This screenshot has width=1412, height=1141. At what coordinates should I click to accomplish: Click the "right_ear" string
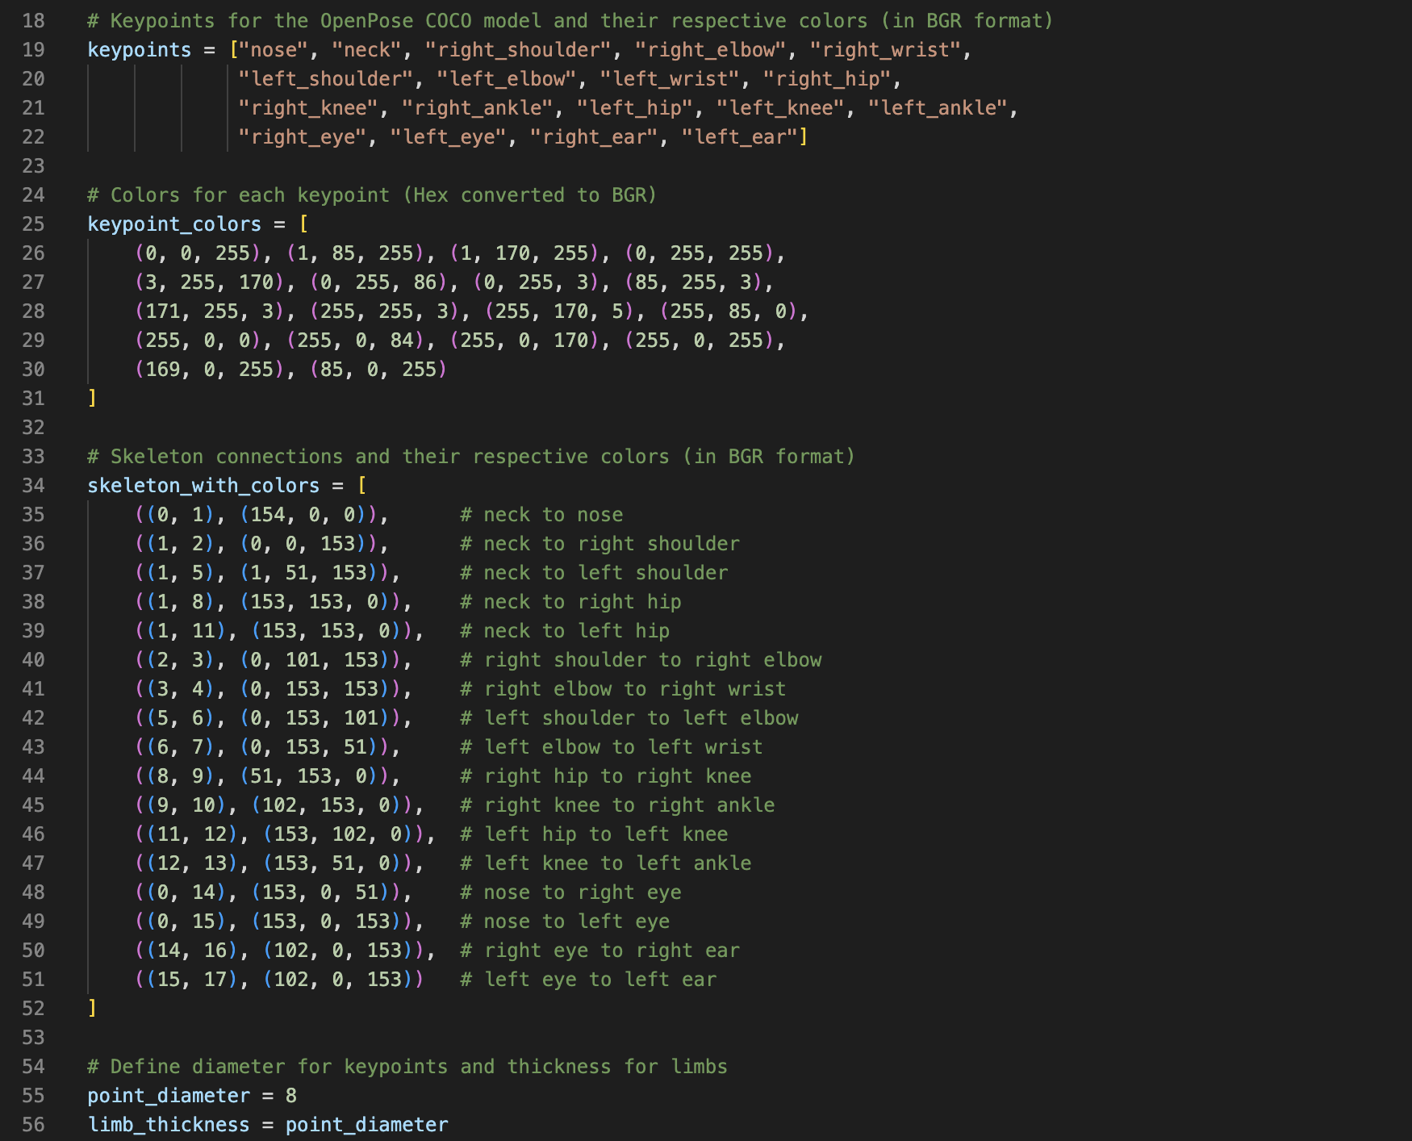click(594, 137)
